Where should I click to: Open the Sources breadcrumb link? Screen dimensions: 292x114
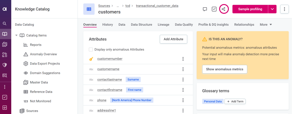point(104,6)
